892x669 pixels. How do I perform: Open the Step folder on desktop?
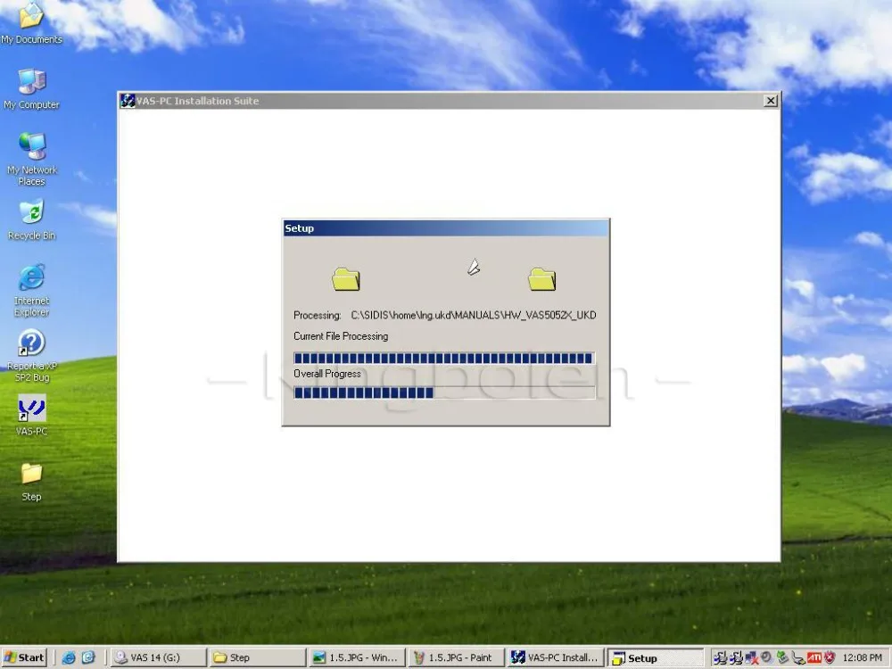[31, 483]
